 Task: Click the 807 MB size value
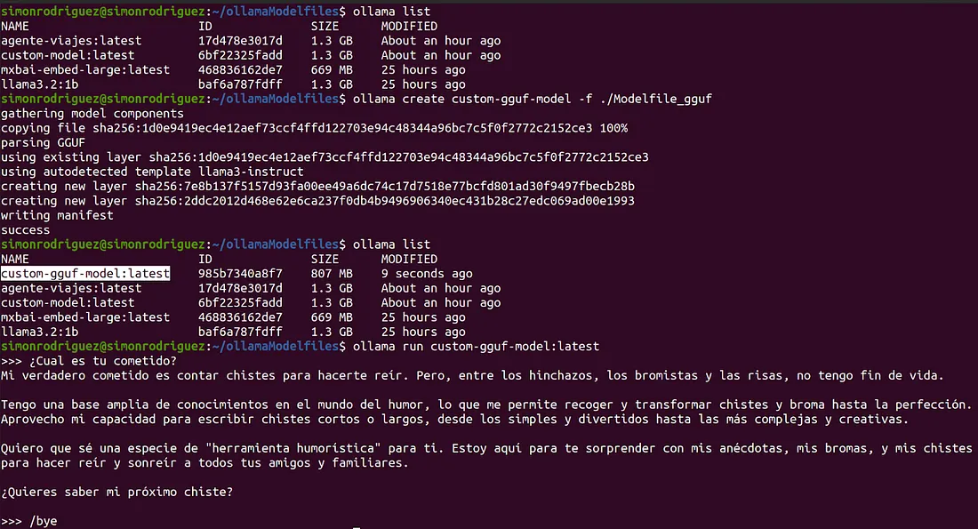[332, 274]
